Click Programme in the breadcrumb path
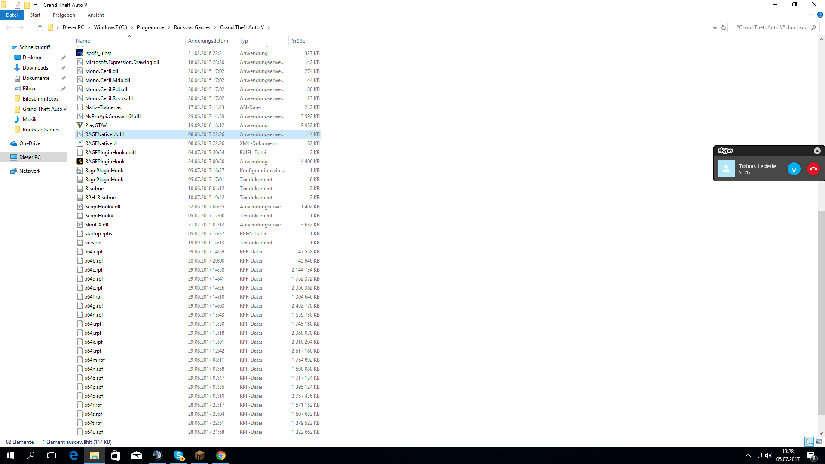 point(150,27)
